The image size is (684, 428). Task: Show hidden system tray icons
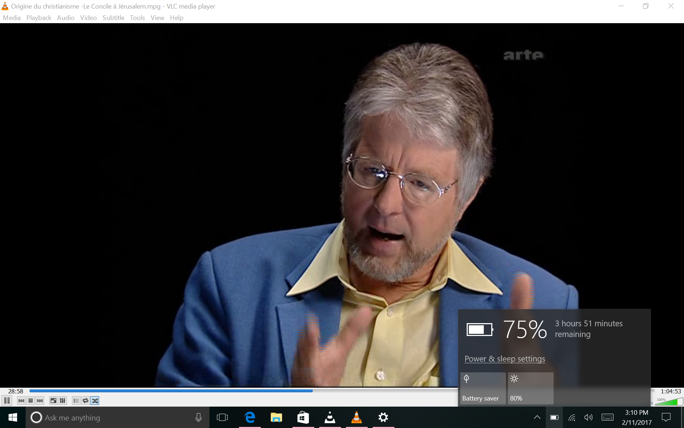537,417
